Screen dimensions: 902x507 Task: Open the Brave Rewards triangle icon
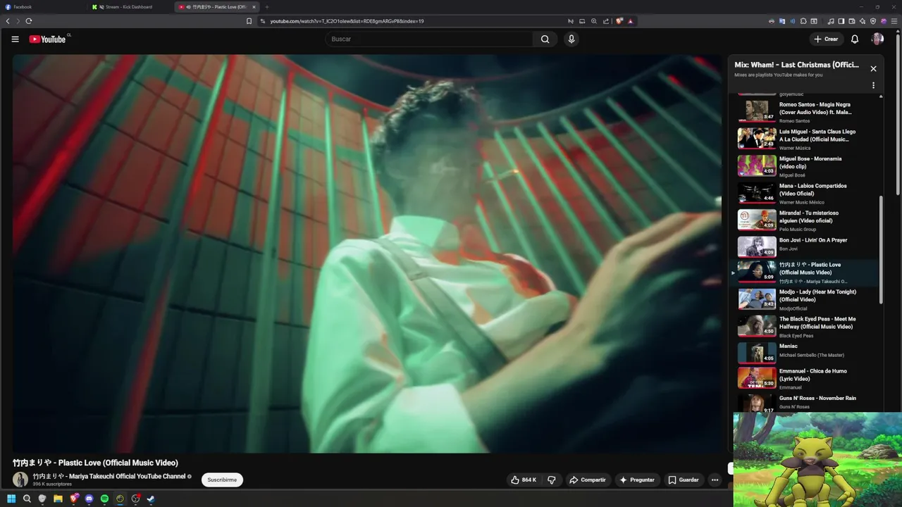click(631, 21)
